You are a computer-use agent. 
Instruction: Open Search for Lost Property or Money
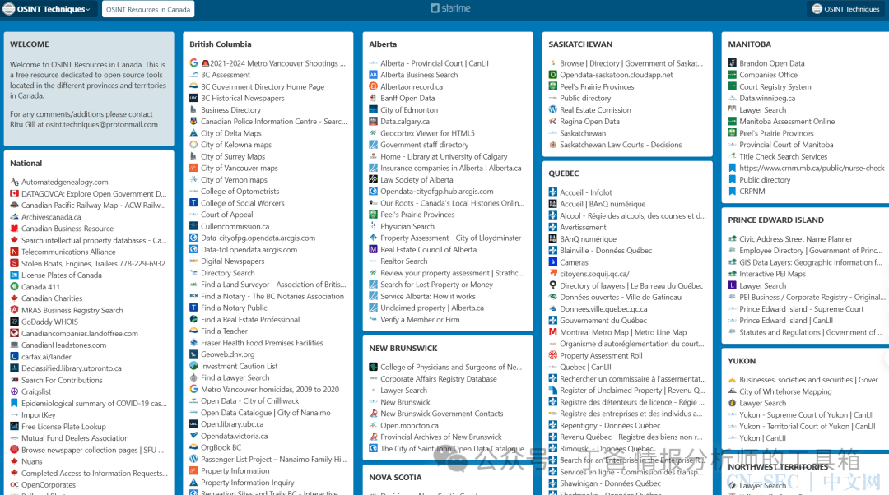click(x=436, y=285)
